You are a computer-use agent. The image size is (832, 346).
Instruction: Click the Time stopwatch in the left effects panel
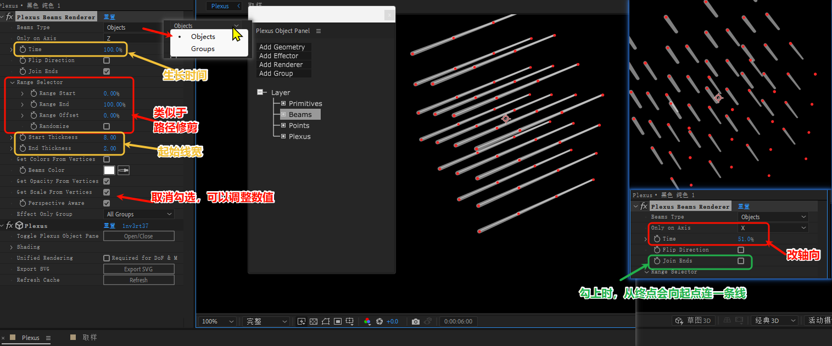point(23,49)
